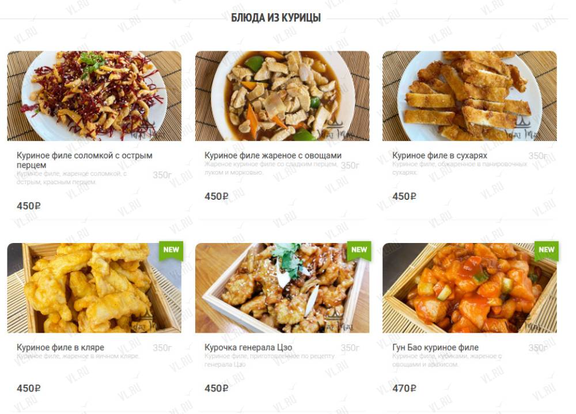The width and height of the screenshot is (576, 414).
Task: Click the NEW badge on Гун Бао
Action: click(x=546, y=250)
